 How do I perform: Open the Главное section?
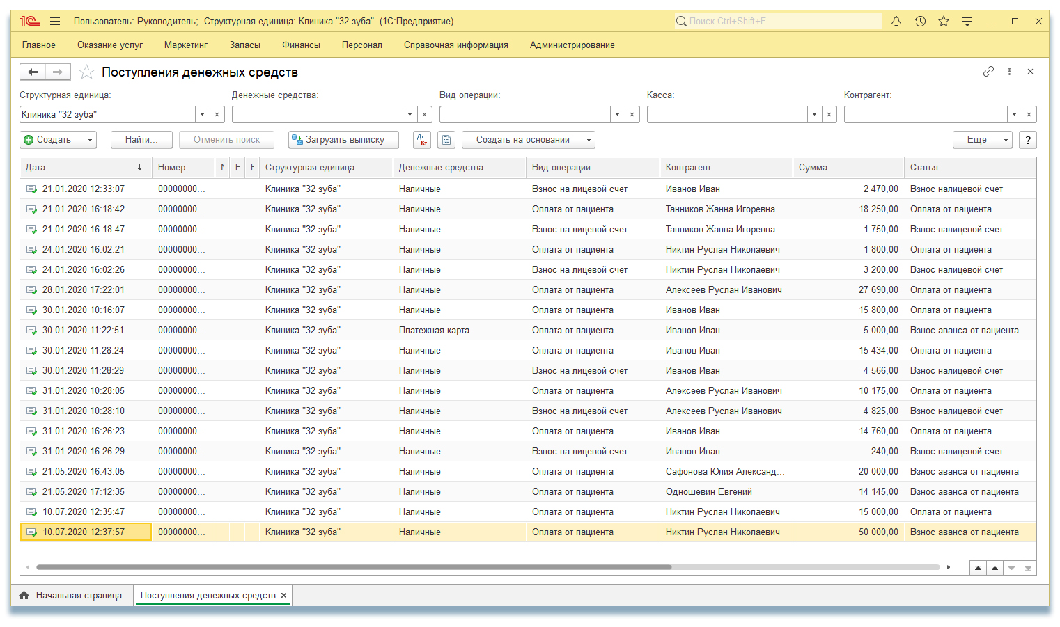39,45
